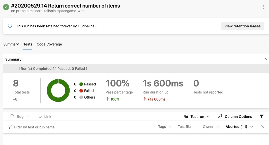Open the Test run grouping dropdown
269x145 pixels.
(x=197, y=116)
